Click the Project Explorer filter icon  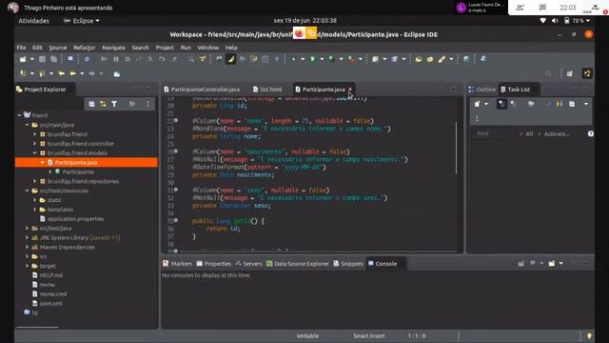(114, 104)
